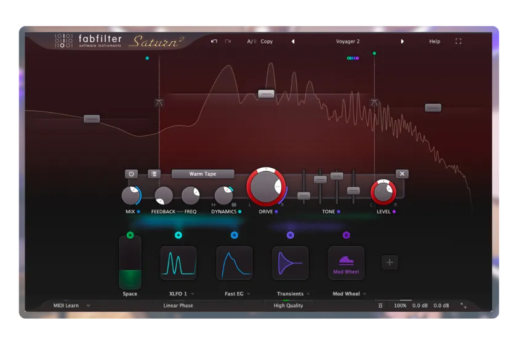Screen dimensions: 517x344
Task: Toggle High Quality mode
Action: coord(288,305)
